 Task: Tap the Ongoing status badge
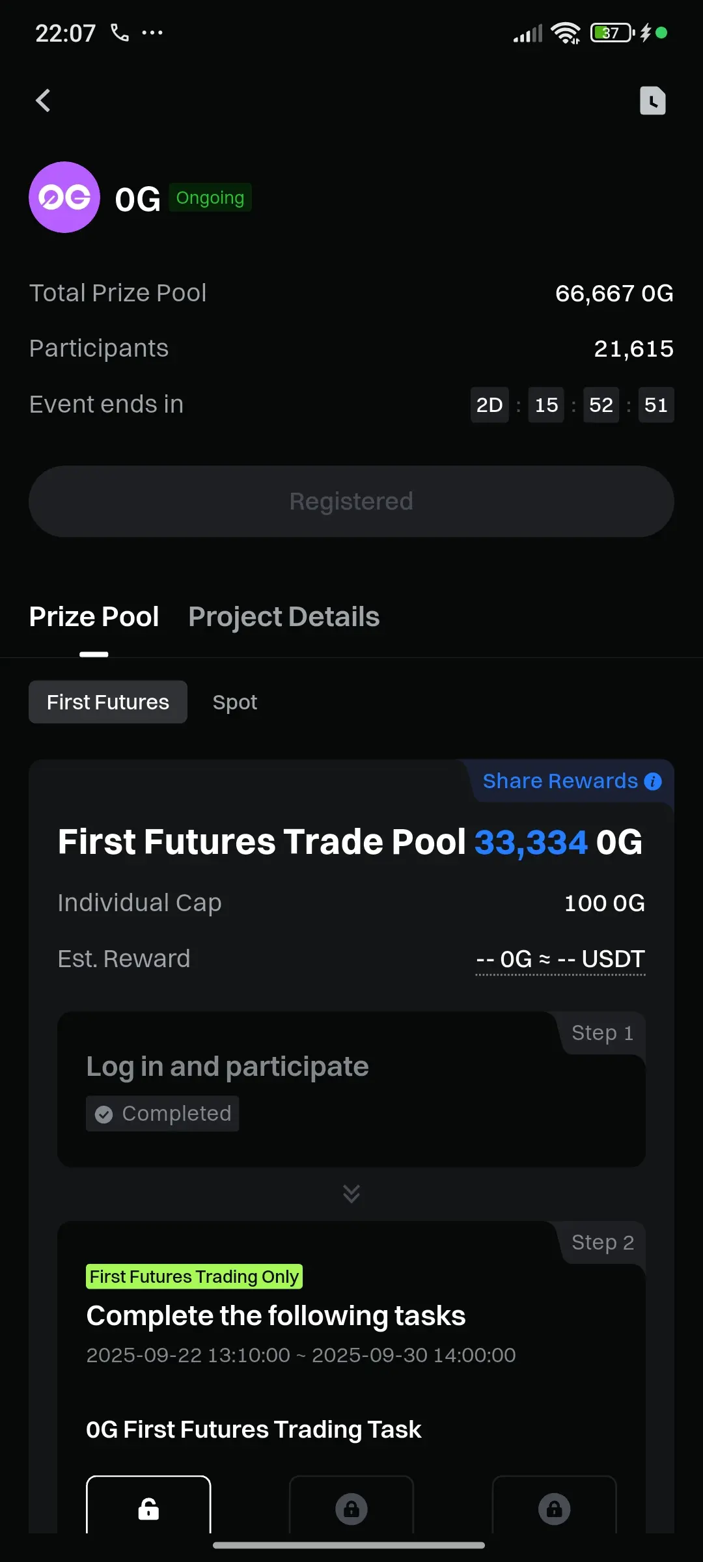click(x=210, y=198)
